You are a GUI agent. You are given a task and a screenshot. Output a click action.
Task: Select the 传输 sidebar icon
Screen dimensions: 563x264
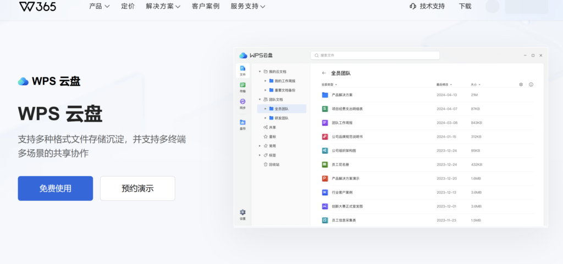pos(242,87)
